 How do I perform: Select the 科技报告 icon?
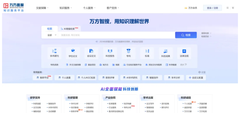110,51
